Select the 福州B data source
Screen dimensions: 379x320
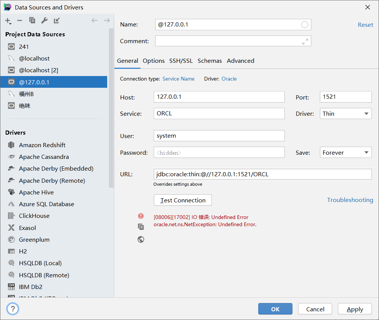[x=54, y=94]
